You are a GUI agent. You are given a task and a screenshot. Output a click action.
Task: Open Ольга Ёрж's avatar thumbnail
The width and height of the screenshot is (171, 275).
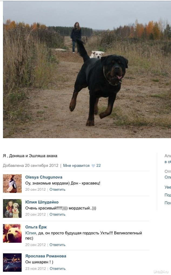click(x=12, y=233)
